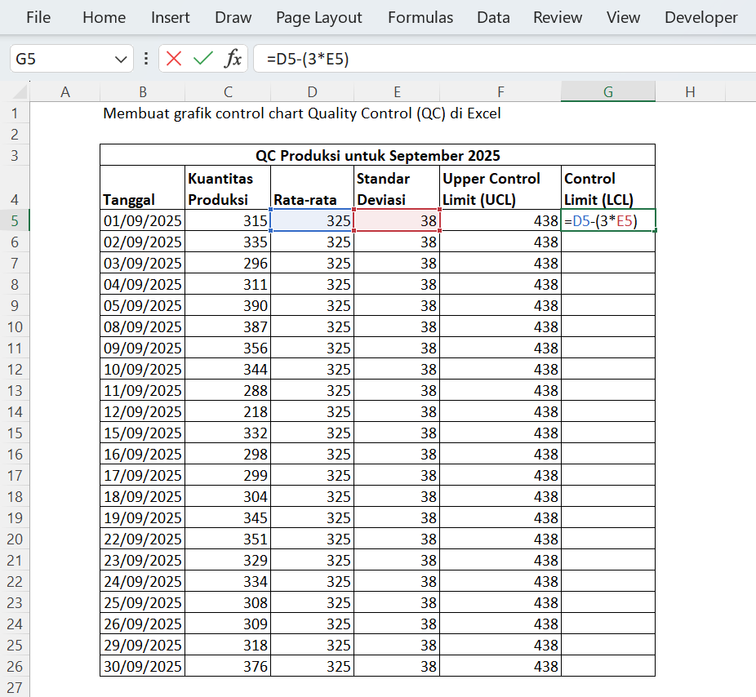The width and height of the screenshot is (756, 697).
Task: Open Insert Function with fx icon
Action: pos(233,59)
